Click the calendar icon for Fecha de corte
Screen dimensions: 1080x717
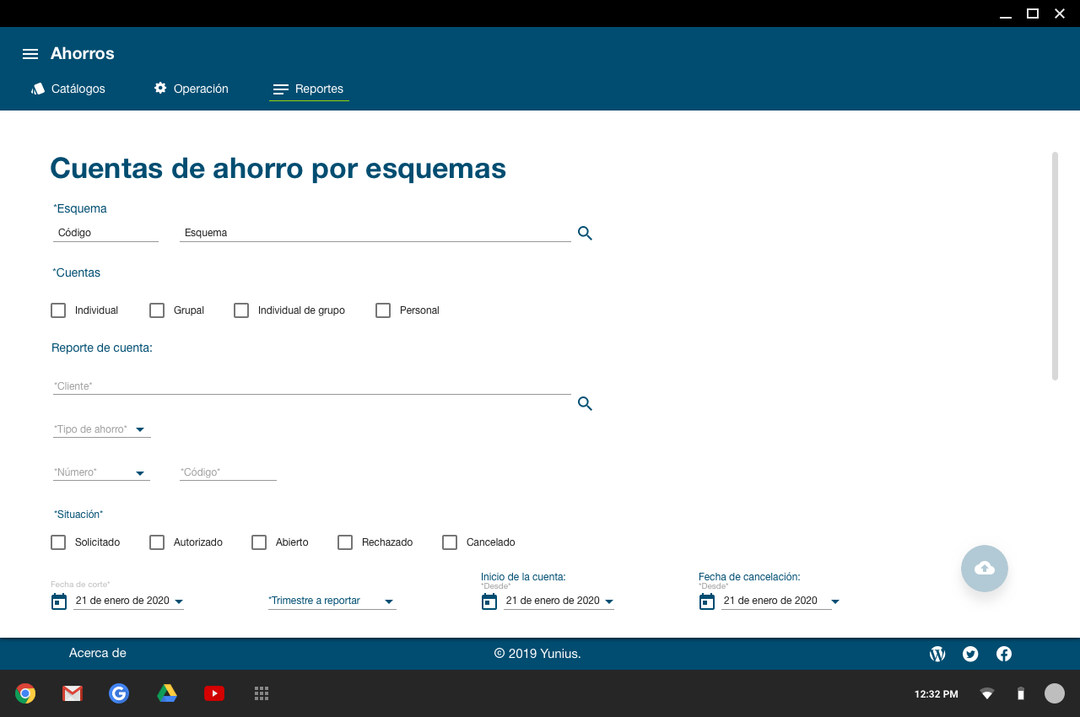[x=59, y=601]
